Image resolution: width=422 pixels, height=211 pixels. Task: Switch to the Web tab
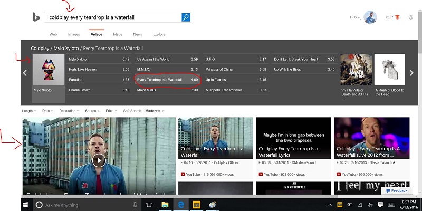[53, 34]
